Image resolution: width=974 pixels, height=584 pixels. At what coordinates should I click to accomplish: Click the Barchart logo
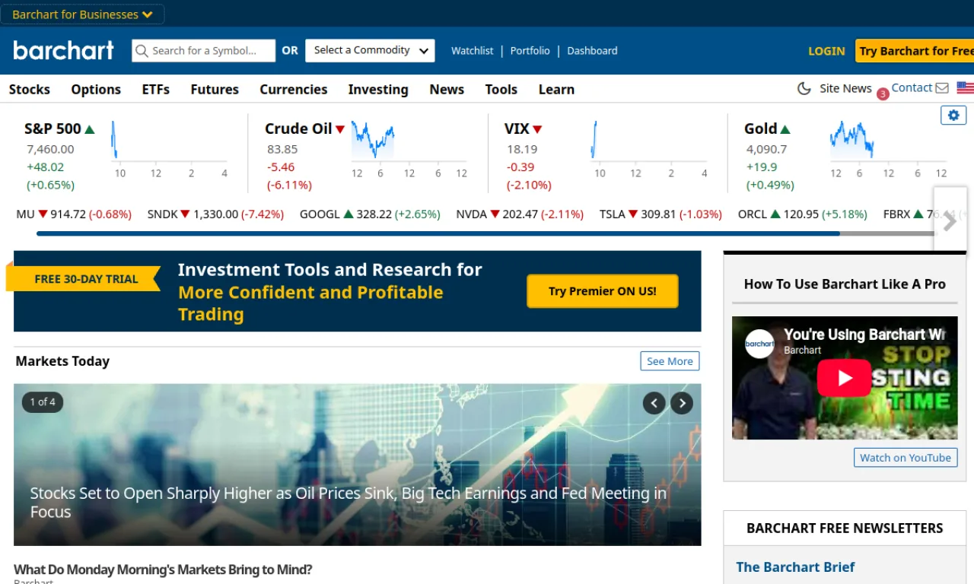point(63,50)
